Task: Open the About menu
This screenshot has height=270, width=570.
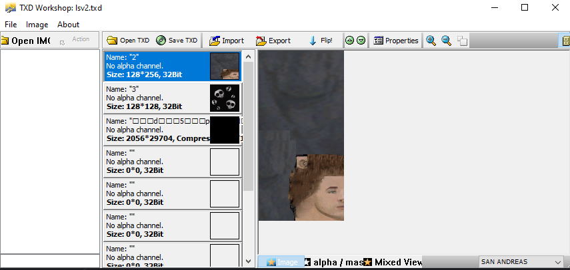Action: coord(68,25)
